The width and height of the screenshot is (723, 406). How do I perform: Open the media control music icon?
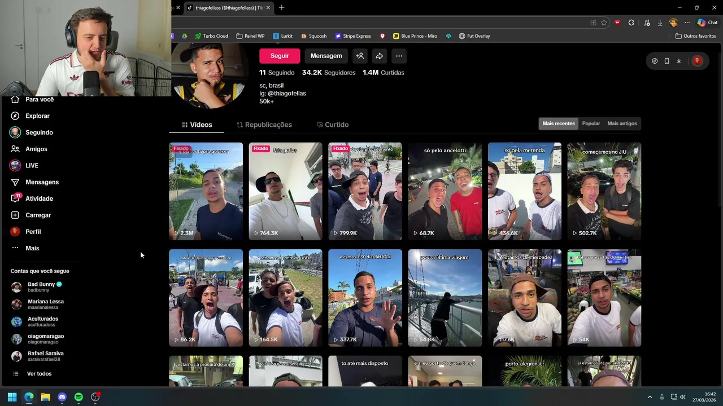click(647, 23)
